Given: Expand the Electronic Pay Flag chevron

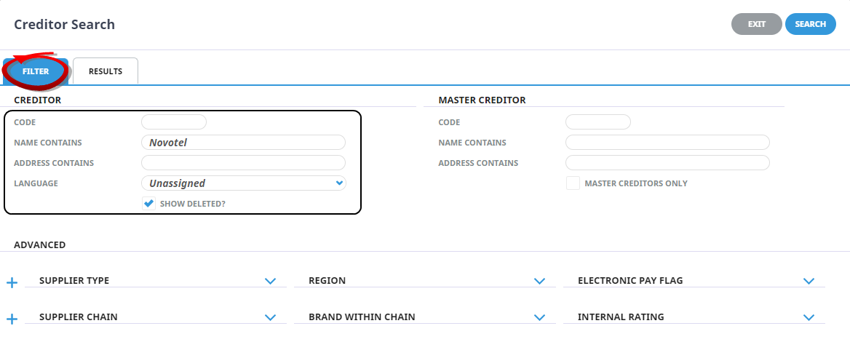Looking at the screenshot, I should (x=809, y=281).
